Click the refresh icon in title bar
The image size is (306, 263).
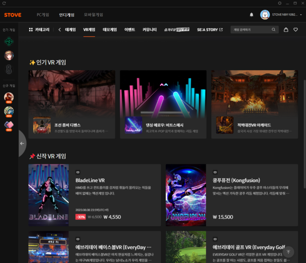[4, 3]
